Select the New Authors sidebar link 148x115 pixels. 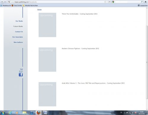[x=18, y=42]
